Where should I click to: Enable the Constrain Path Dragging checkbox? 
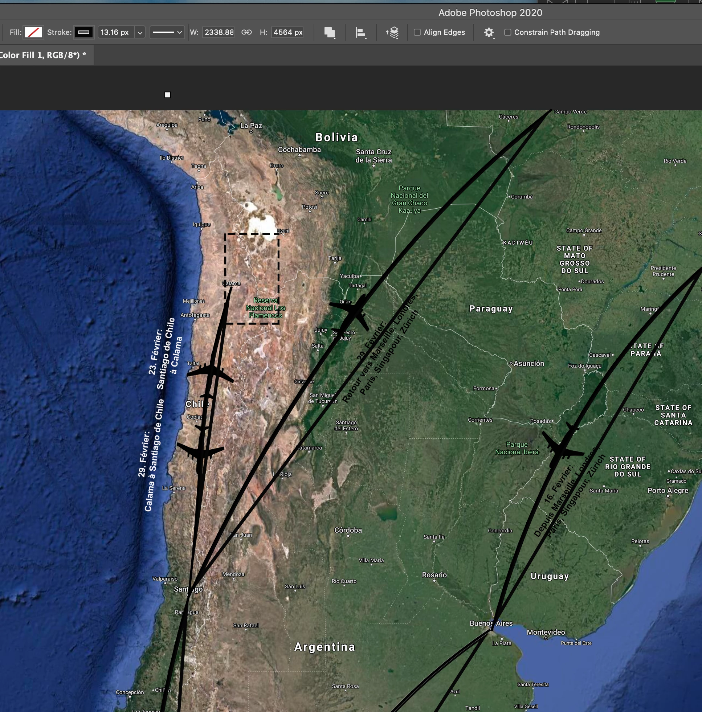(x=508, y=32)
